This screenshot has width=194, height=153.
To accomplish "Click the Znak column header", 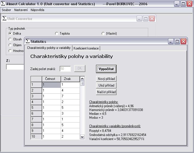I will [x=70, y=79].
